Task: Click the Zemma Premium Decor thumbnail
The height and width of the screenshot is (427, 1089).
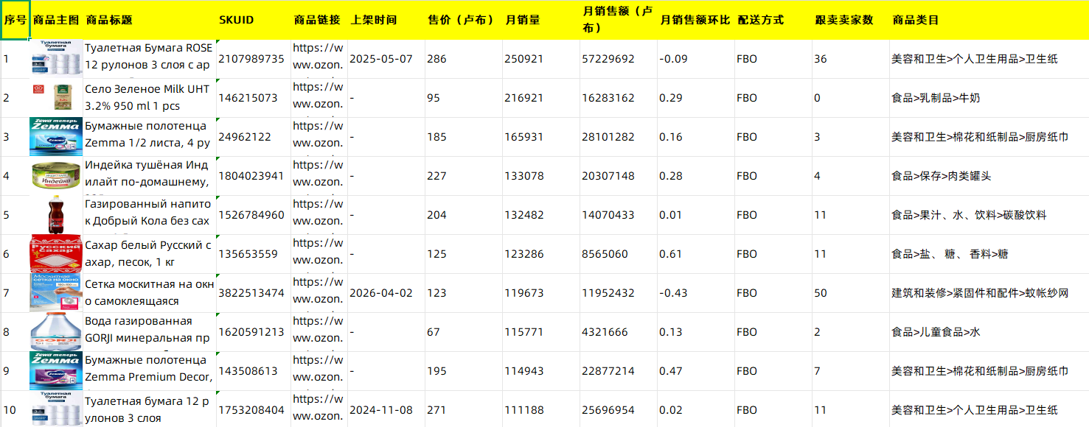Action: click(x=56, y=371)
